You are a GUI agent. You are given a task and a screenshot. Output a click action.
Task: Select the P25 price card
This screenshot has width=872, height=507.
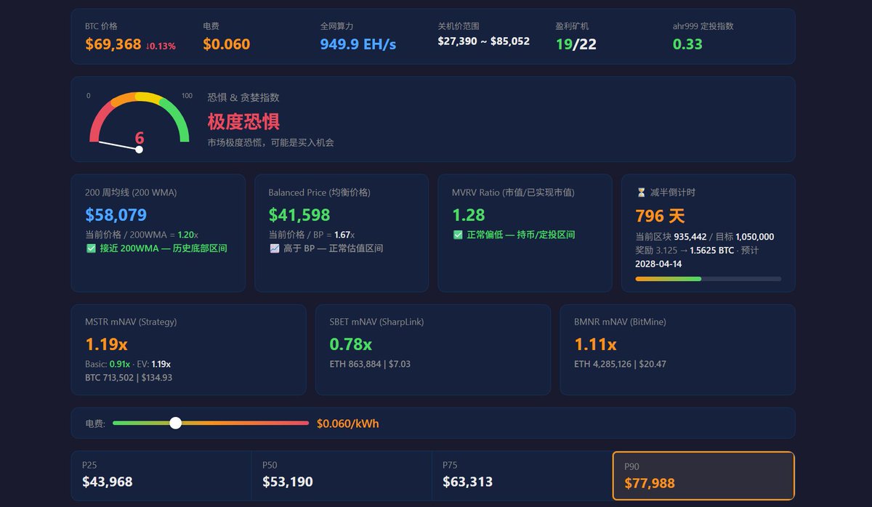click(161, 475)
